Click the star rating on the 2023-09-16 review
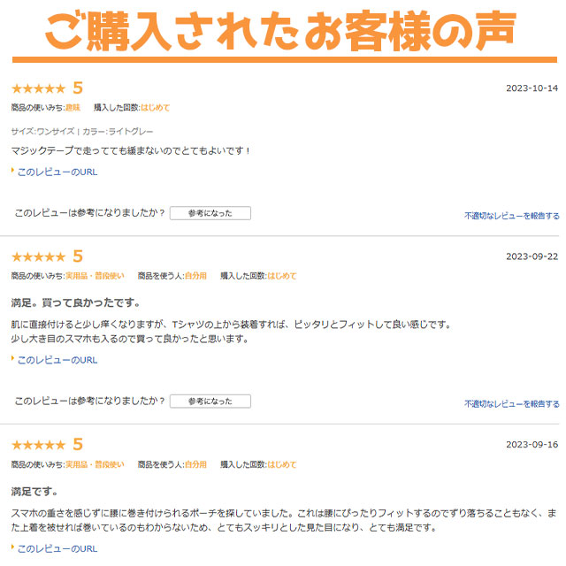Screen dimensions: 566x566 click(38, 445)
